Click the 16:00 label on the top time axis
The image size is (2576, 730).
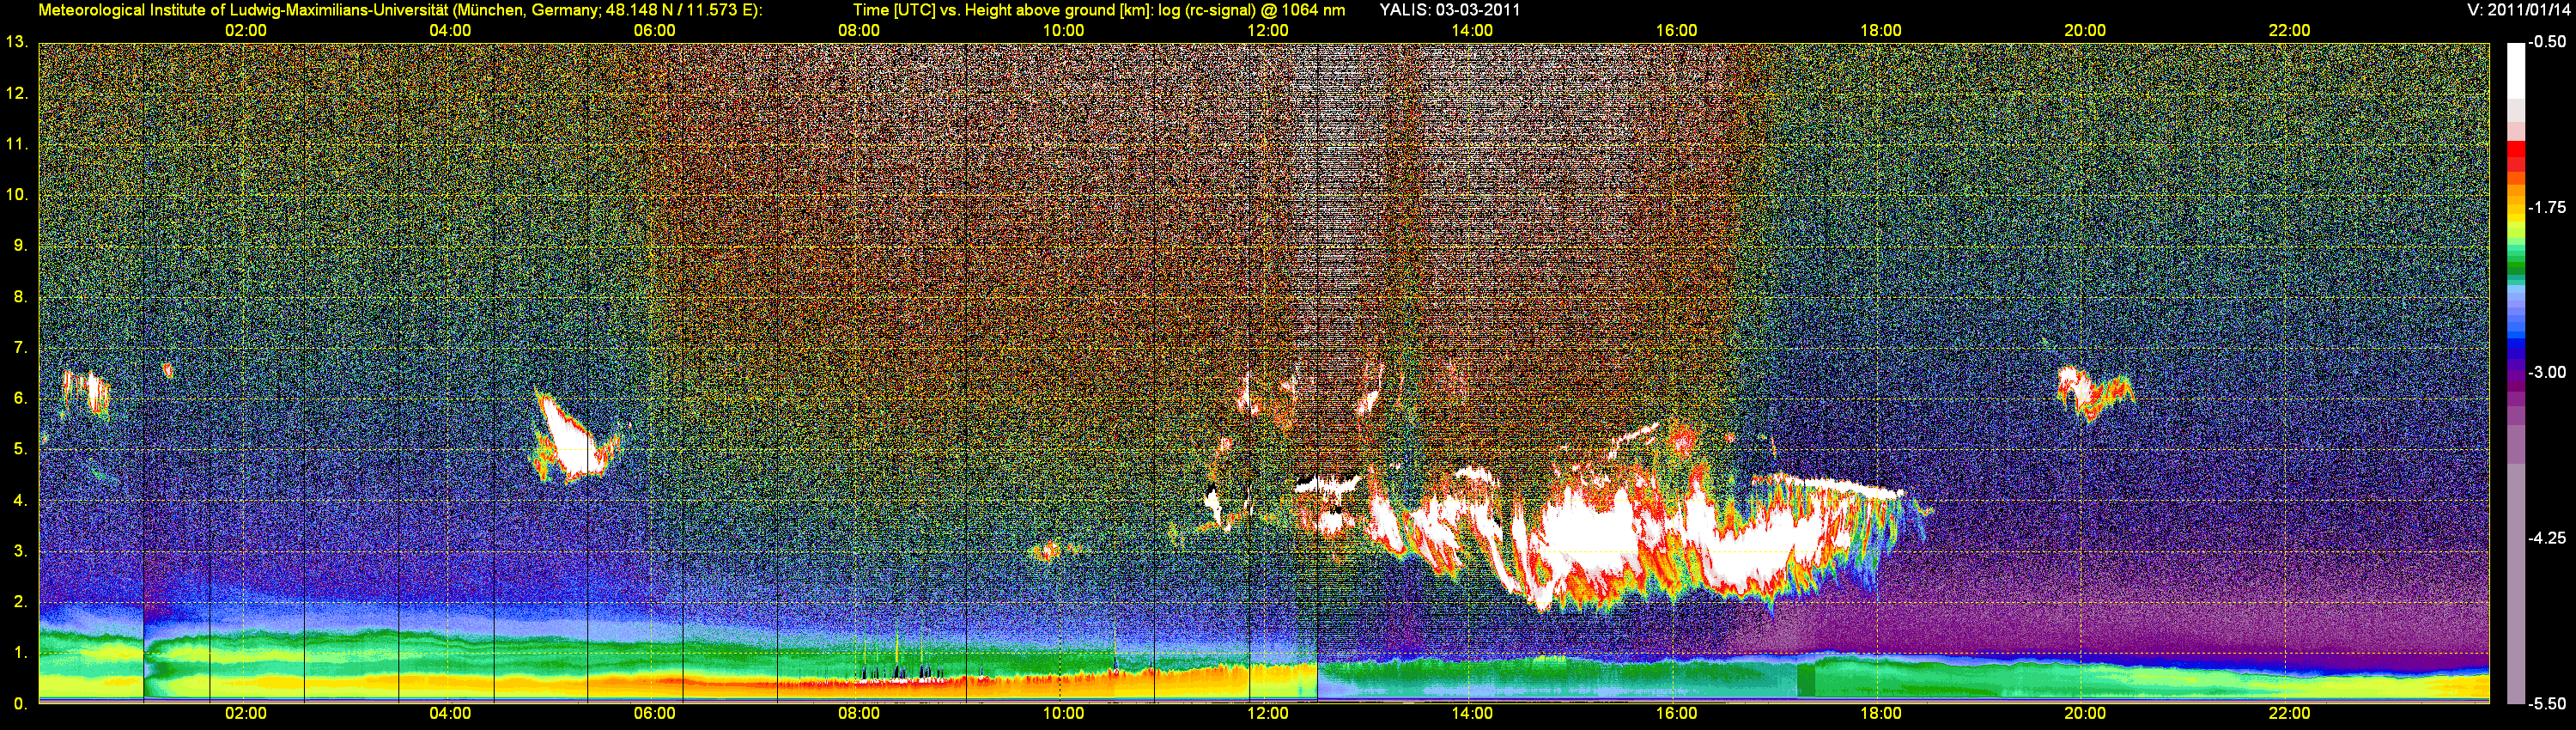pos(1676,31)
